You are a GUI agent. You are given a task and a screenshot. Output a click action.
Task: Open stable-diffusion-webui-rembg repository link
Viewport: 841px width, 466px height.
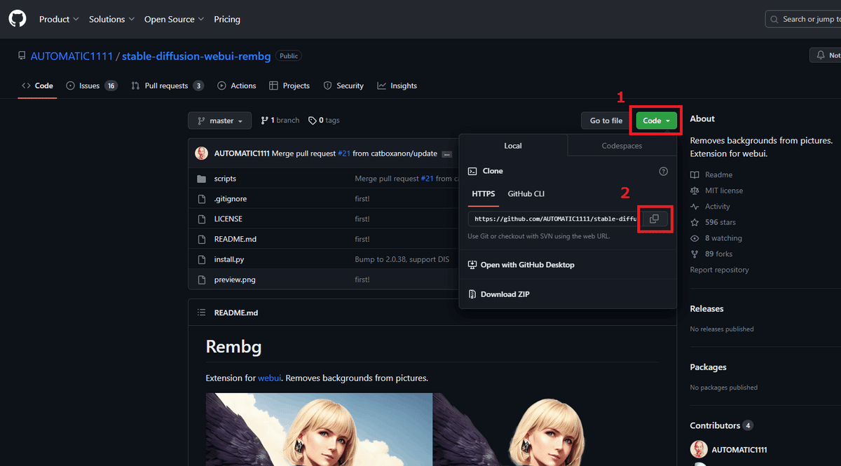coord(196,56)
